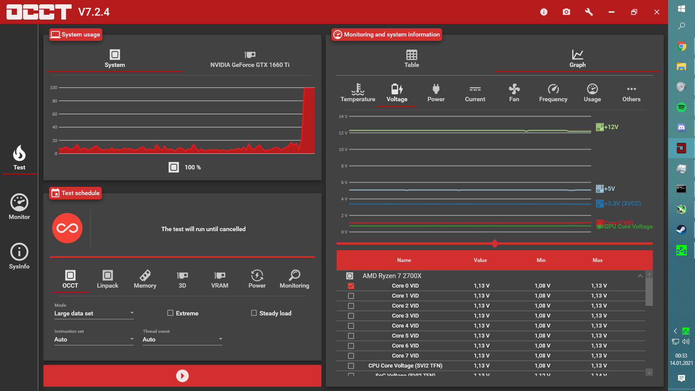Open the Instruction set dropdown
Screen dimensions: 695x391
pyautogui.click(x=94, y=339)
